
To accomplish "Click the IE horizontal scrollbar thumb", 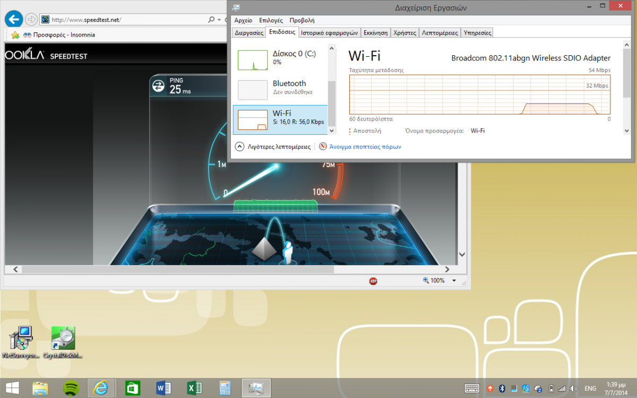I will pyautogui.click(x=177, y=270).
